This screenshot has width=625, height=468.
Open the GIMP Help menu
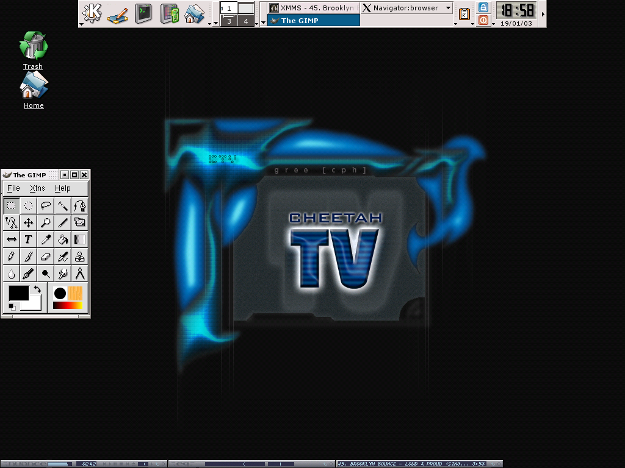[x=63, y=188]
